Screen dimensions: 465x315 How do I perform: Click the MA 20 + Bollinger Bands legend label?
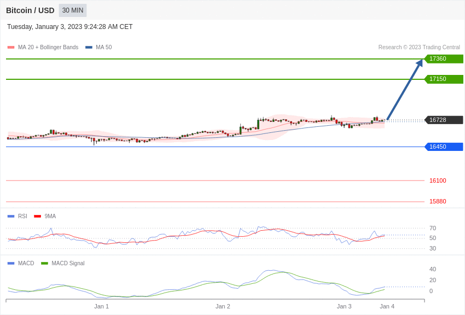pos(48,47)
